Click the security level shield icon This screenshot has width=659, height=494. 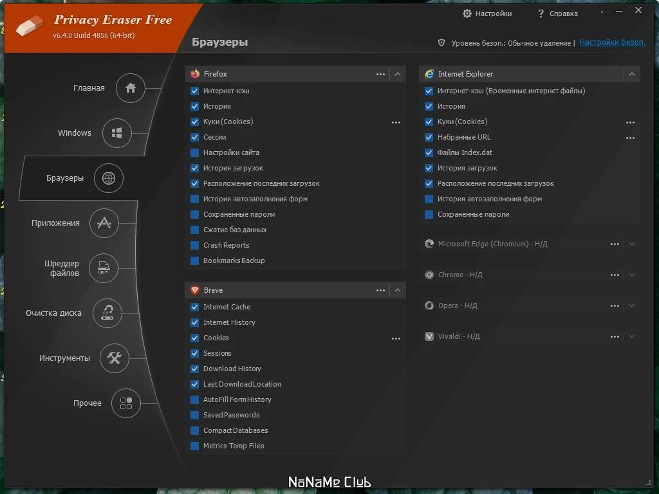tap(441, 42)
